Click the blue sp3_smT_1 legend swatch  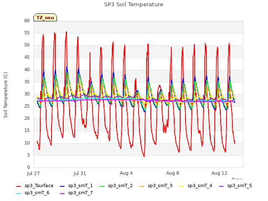coord(62,186)
